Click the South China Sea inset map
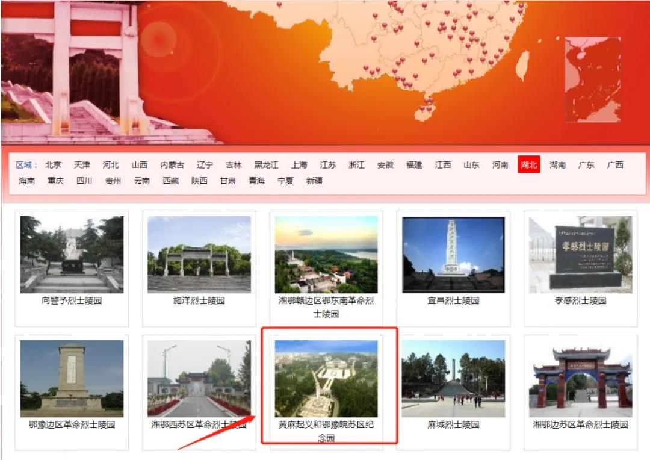The image size is (650, 460). pos(592,79)
